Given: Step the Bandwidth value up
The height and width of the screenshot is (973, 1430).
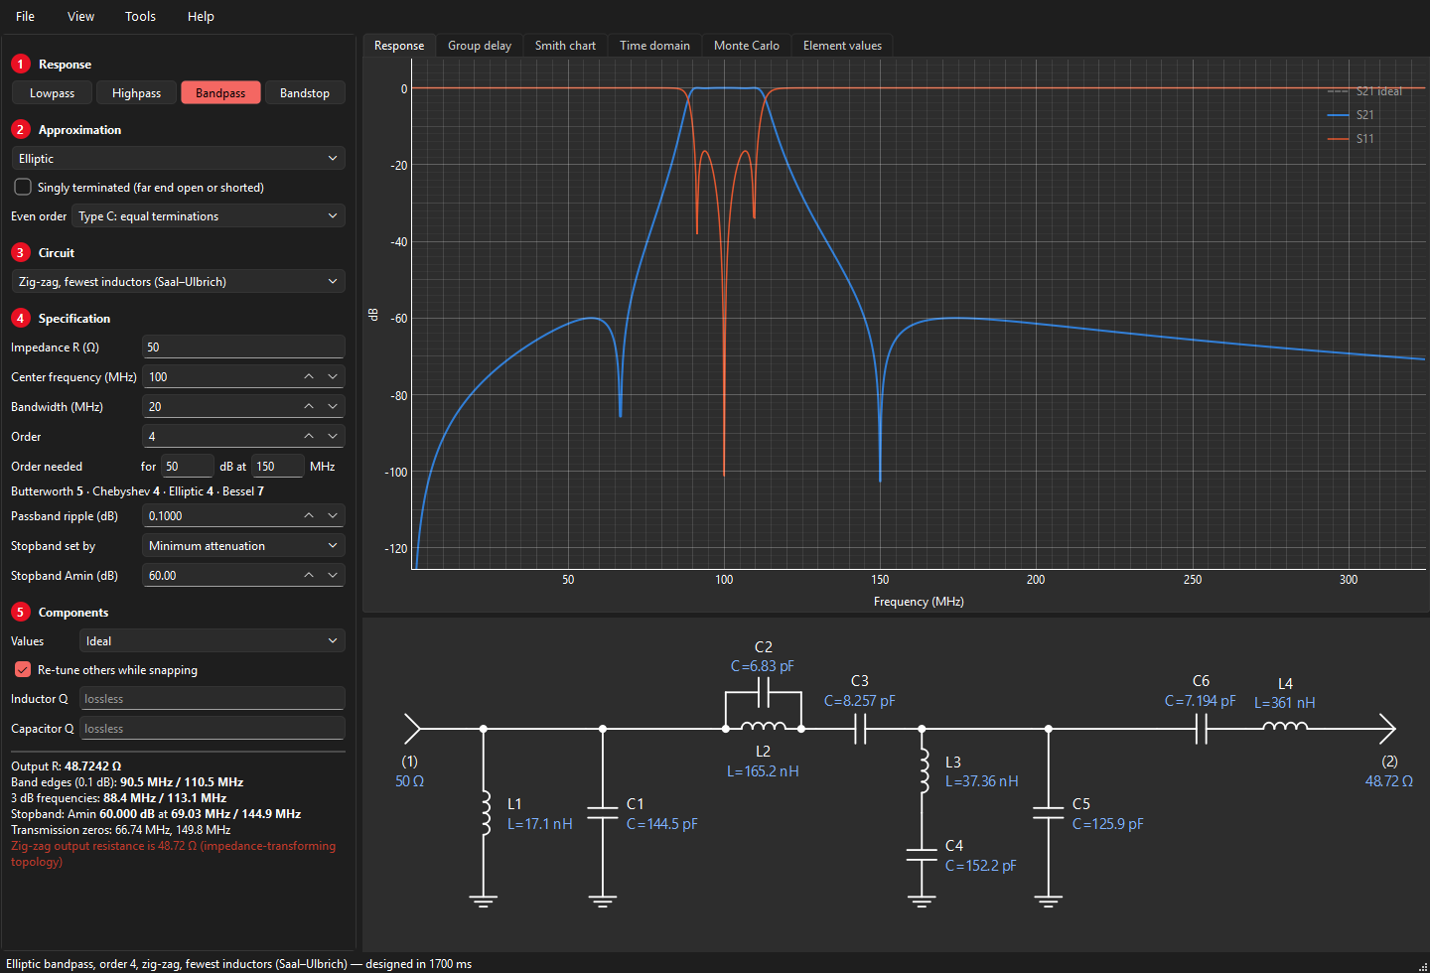Looking at the screenshot, I should pos(309,407).
